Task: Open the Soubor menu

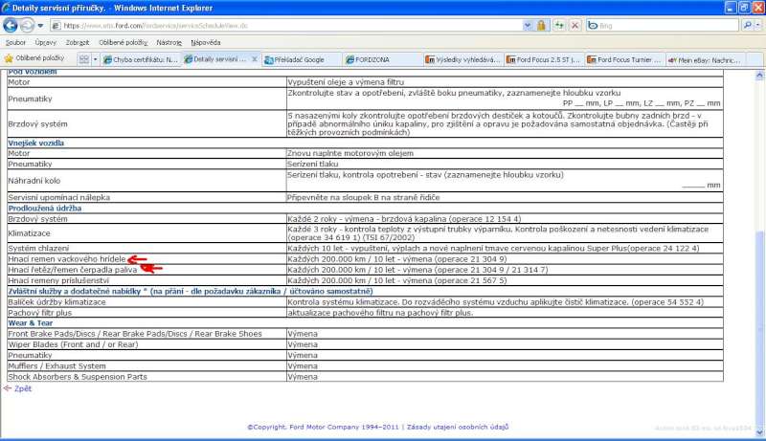Action: coord(15,42)
